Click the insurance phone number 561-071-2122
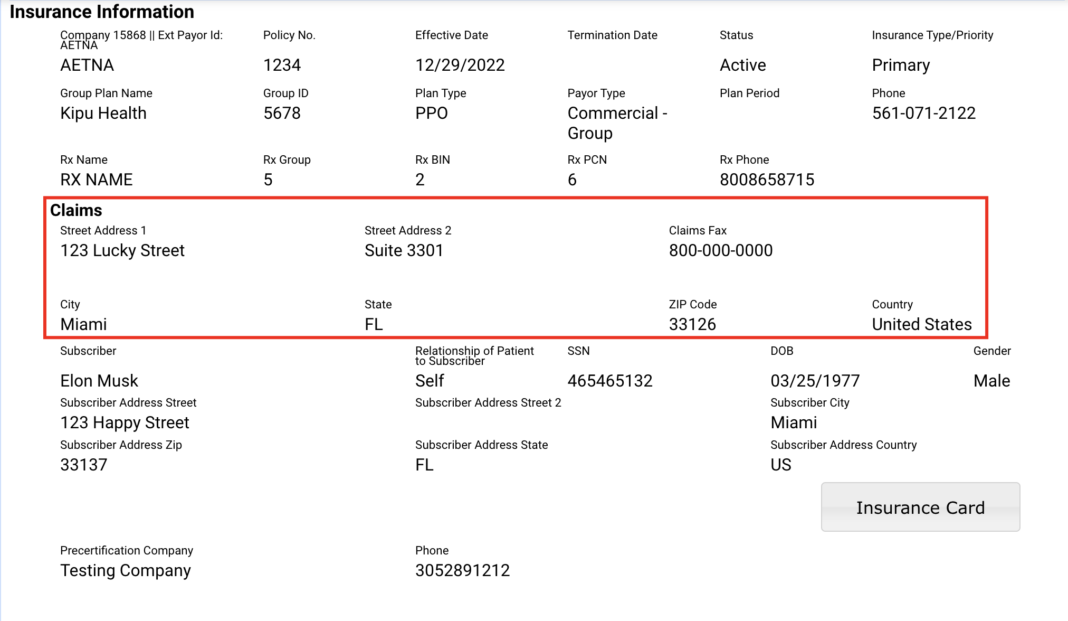1068x621 pixels. [x=923, y=113]
